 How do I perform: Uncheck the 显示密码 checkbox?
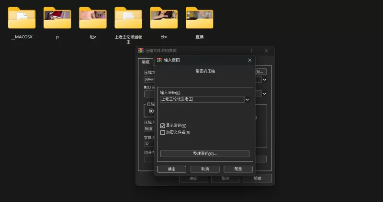point(163,126)
